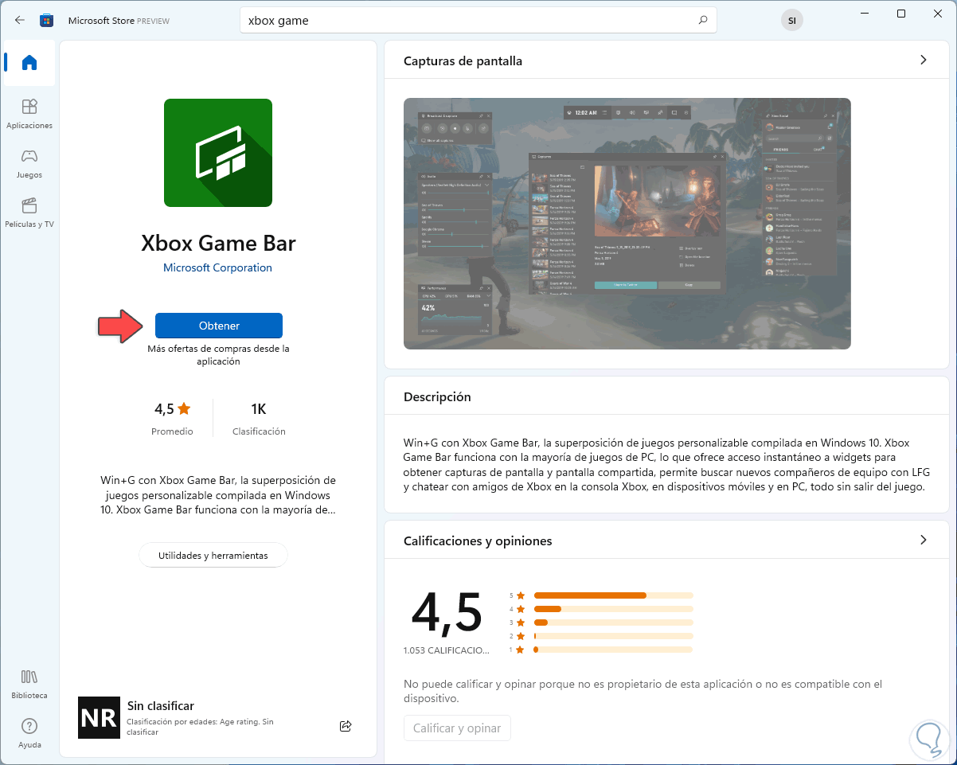Open the Home section in sidebar

pos(29,63)
